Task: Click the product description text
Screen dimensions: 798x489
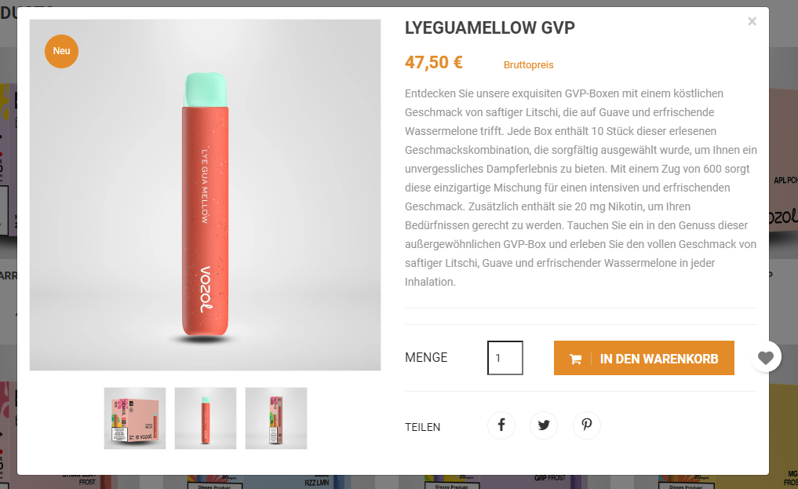Action: 581,188
